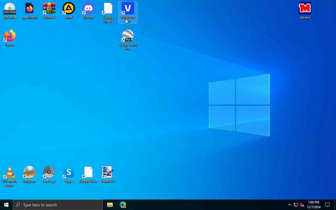The height and width of the screenshot is (210, 336).
Task: Select the AIMP shortcut icon
Action: pos(69,11)
